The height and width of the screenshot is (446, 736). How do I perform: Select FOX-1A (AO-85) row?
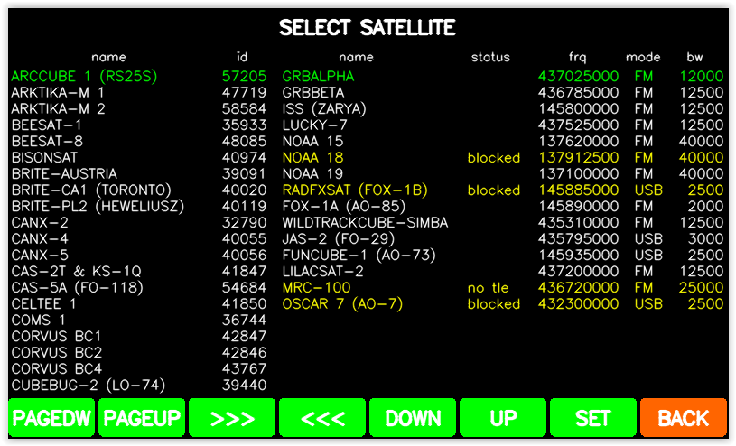(x=503, y=207)
